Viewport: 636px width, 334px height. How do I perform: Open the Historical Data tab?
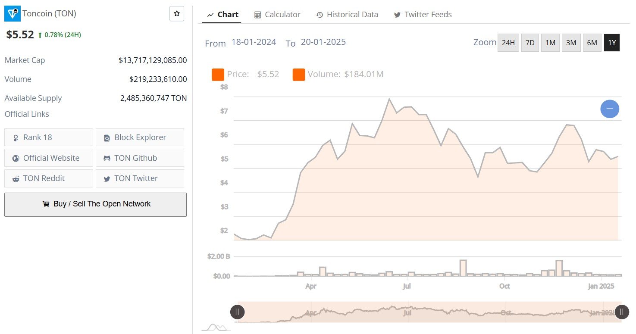[347, 14]
